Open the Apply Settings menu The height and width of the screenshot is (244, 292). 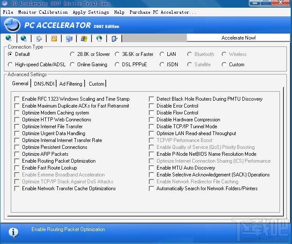pos(91,12)
